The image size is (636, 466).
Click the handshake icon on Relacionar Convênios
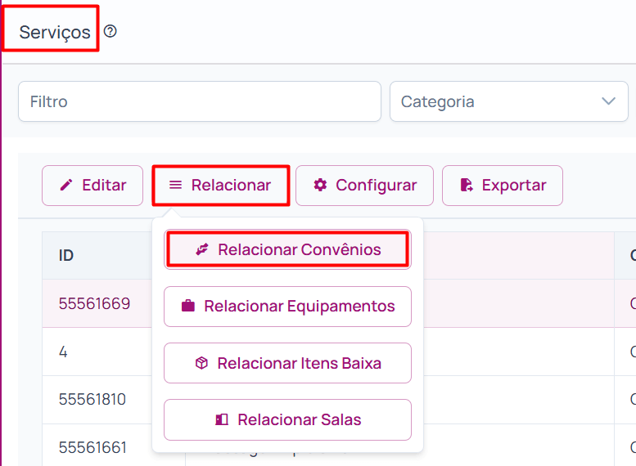[202, 249]
